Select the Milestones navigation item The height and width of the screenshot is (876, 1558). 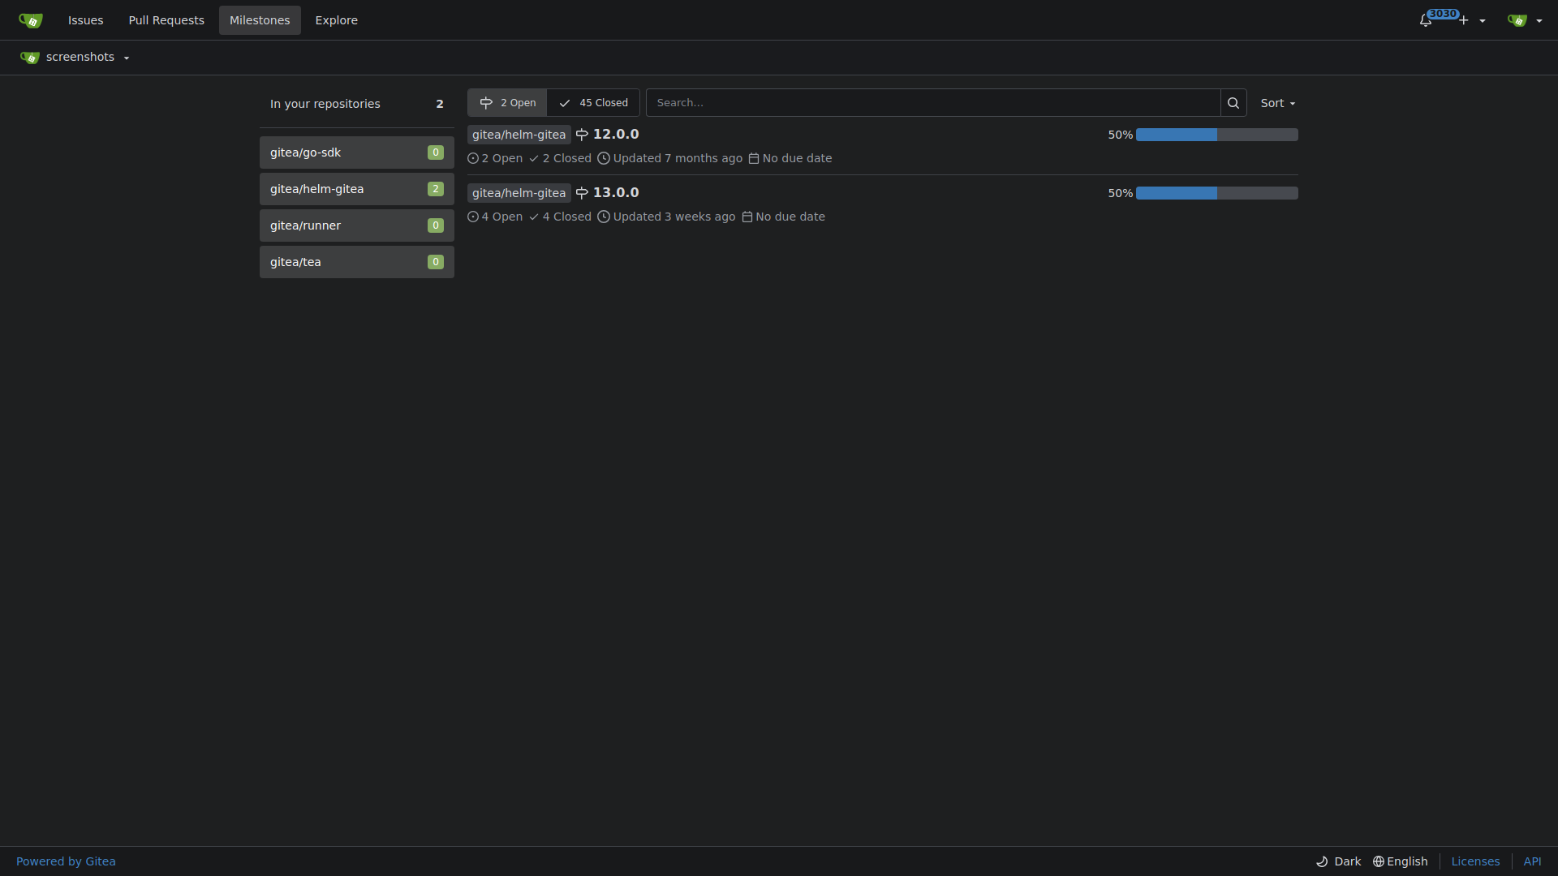tap(260, 20)
